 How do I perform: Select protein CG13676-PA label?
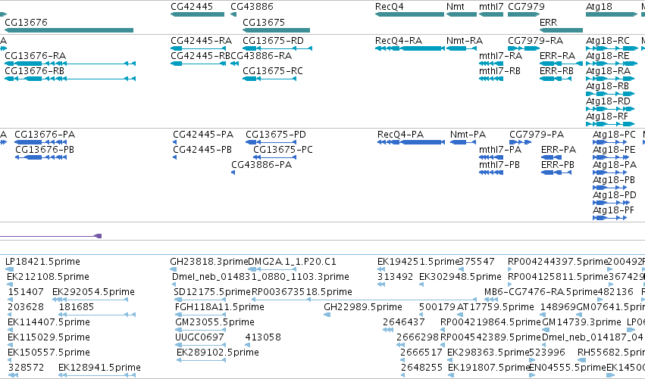pos(45,134)
